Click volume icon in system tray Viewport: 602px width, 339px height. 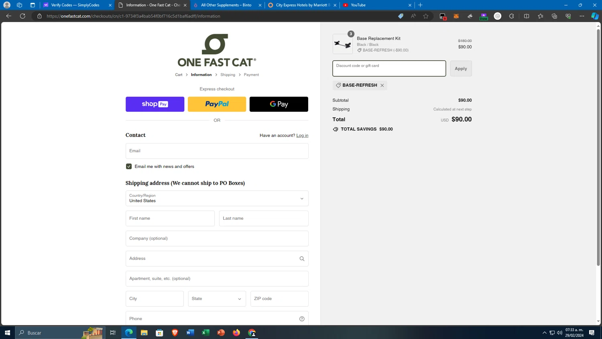(559, 333)
